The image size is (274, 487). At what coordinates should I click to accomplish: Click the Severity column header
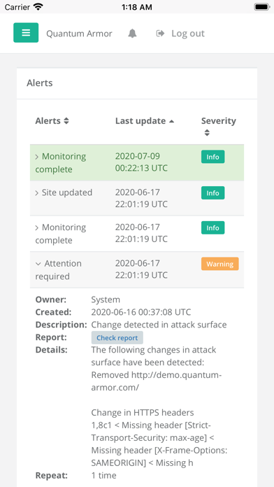219,121
